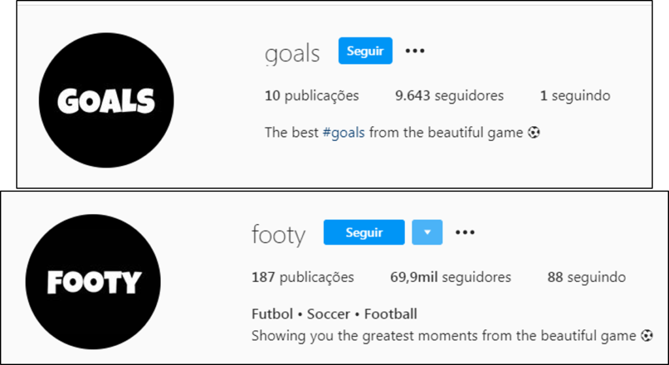The height and width of the screenshot is (365, 669).
Task: Click the footy username heading
Action: pos(278,234)
